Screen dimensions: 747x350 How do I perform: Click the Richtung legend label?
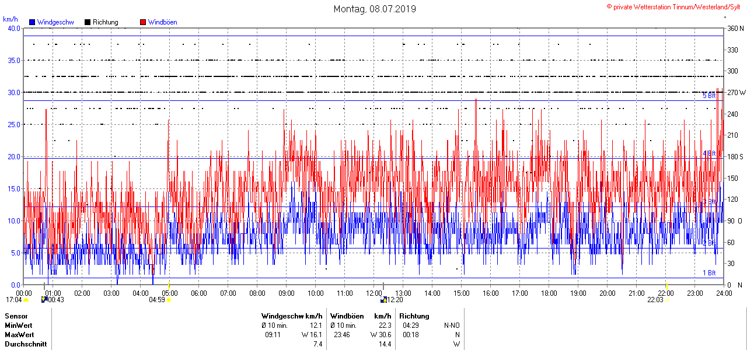pos(106,22)
